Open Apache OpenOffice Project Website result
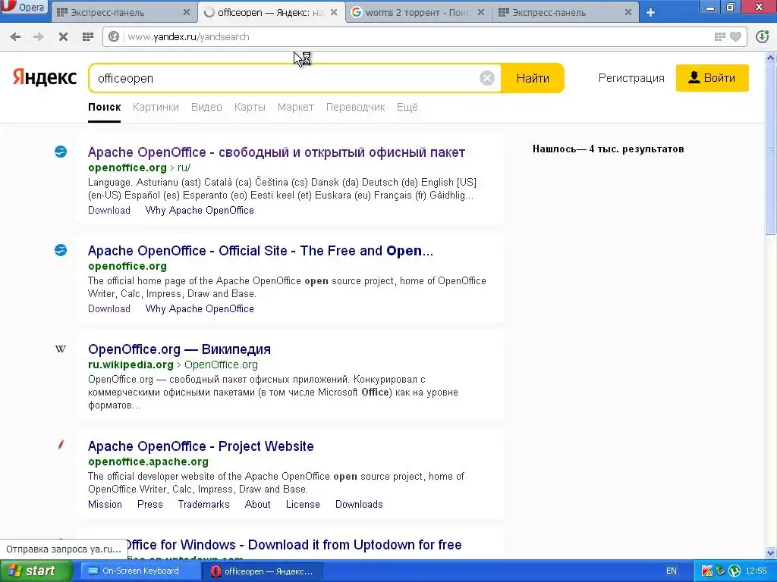This screenshot has height=582, width=777. [200, 446]
